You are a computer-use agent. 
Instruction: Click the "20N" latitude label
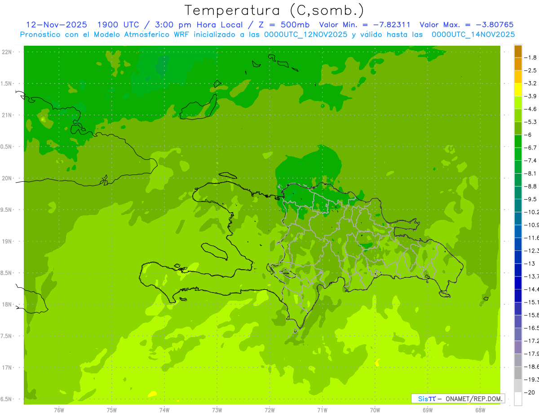coord(7,178)
